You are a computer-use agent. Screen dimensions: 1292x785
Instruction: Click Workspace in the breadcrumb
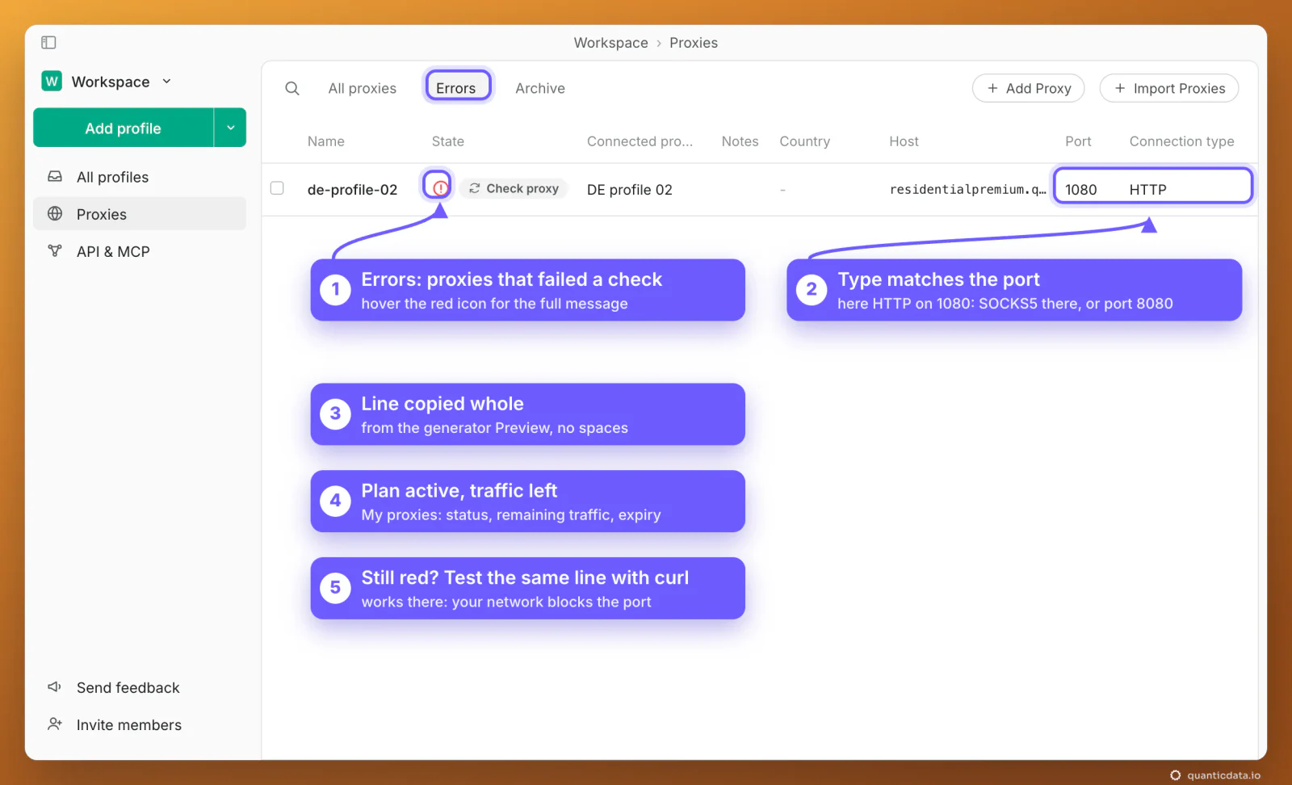pos(610,43)
